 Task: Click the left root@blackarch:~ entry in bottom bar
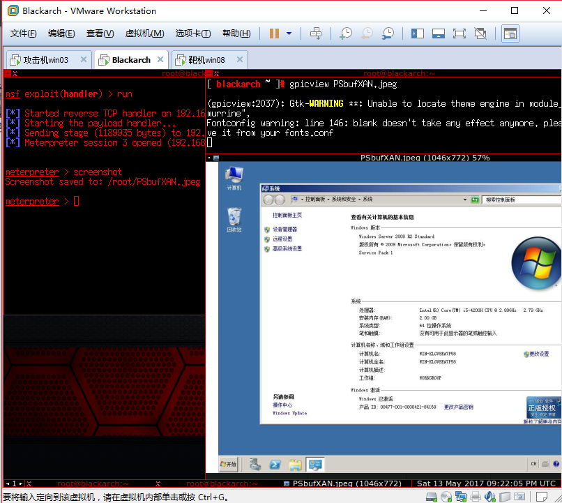[93, 483]
